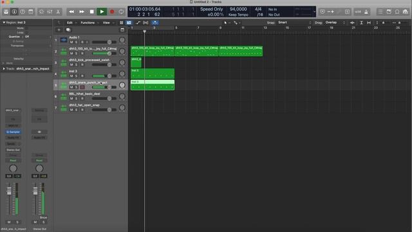412x232 pixels.
Task: Click the Read automation button on left strip
Action: (x=13, y=160)
